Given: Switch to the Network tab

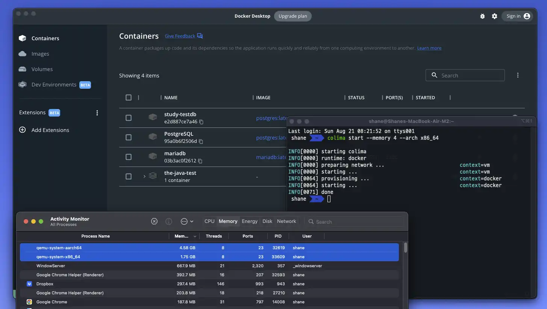Looking at the screenshot, I should coord(286,221).
